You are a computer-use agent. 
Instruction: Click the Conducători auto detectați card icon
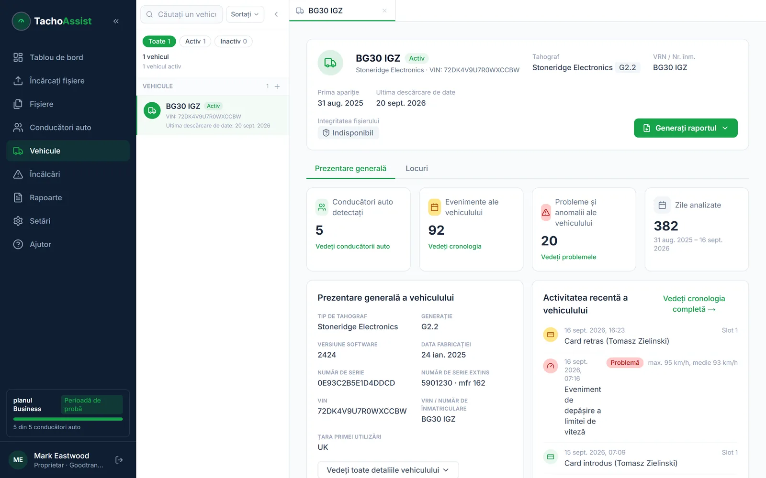tap(322, 207)
